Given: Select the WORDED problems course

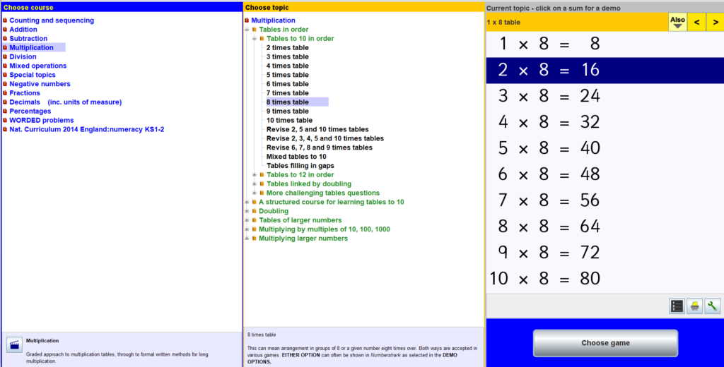Looking at the screenshot, I should (x=42, y=121).
